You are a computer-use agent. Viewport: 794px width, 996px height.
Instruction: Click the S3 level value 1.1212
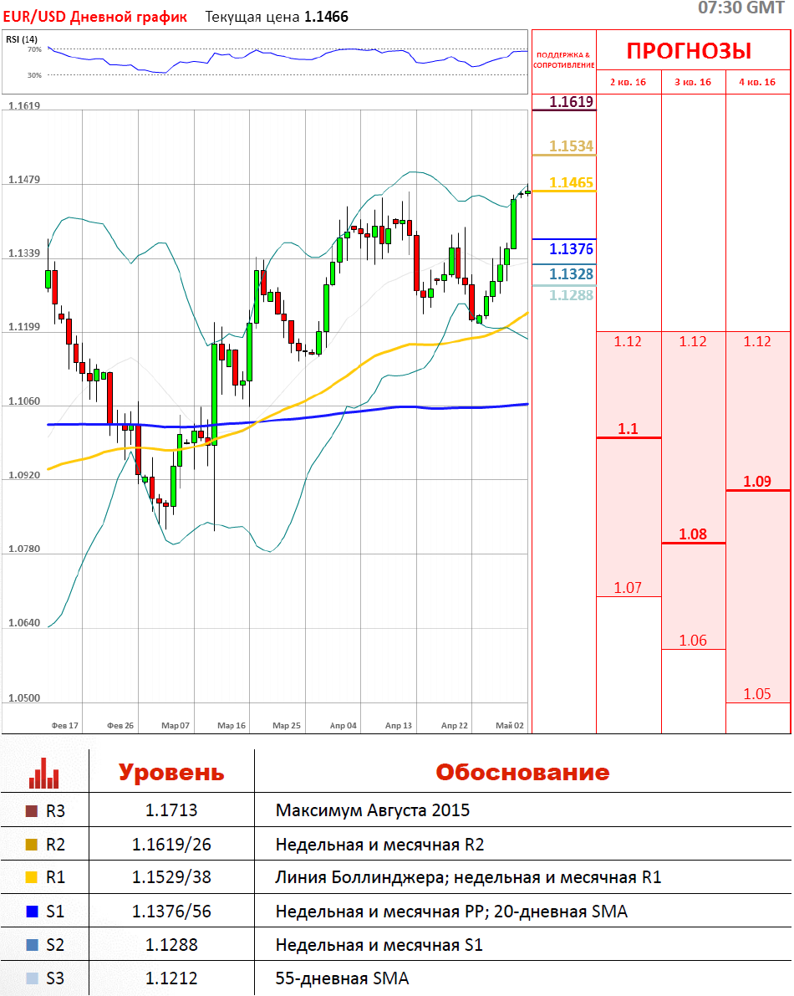171,978
